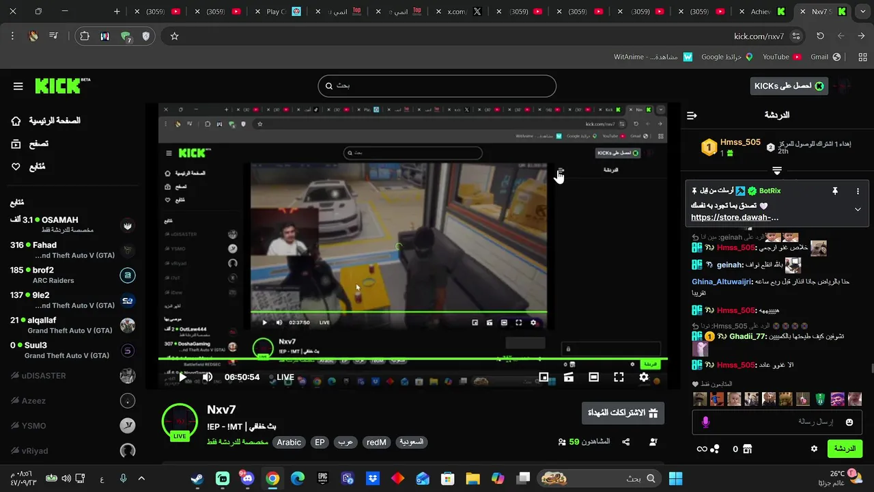Open alqallaf channel in sidebar

point(72,325)
